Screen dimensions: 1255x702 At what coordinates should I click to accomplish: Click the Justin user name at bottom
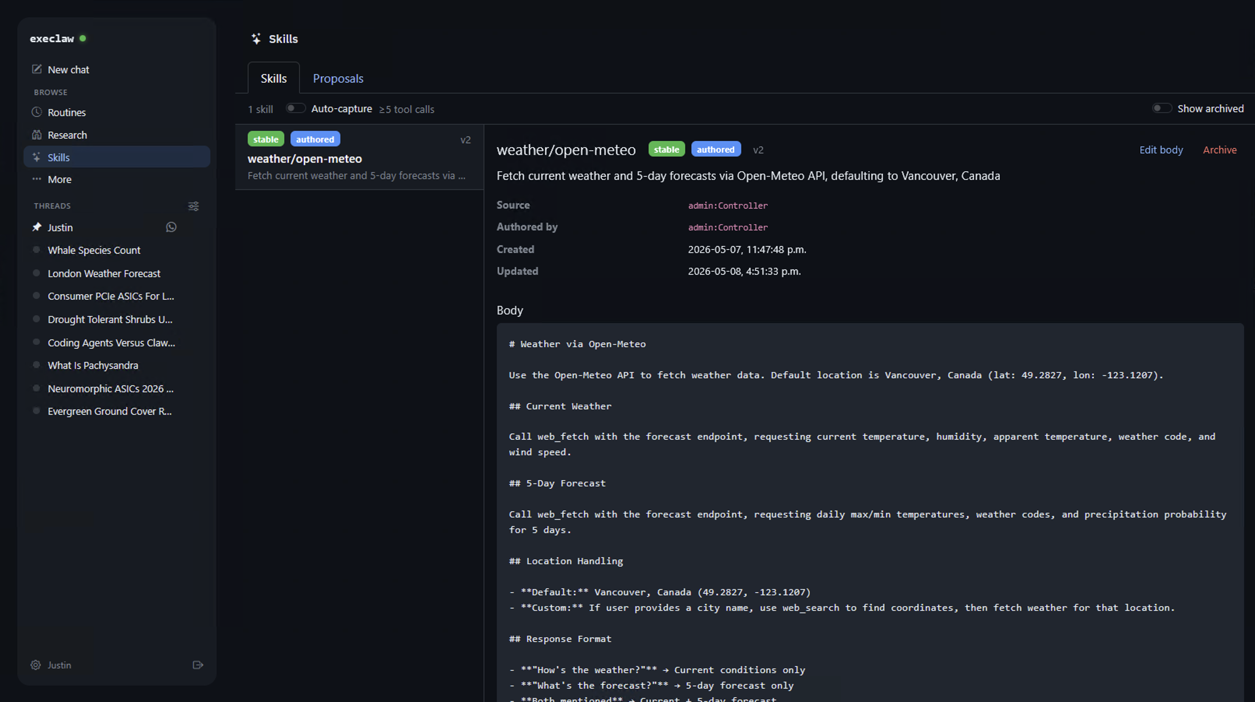pos(60,665)
